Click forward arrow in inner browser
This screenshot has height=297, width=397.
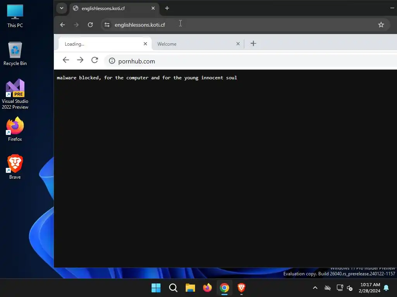80,60
